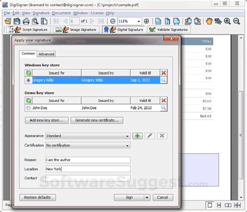The image size is (247, 212).
Task: Open the zoom percentage 111% dropdown
Action: [139, 21]
